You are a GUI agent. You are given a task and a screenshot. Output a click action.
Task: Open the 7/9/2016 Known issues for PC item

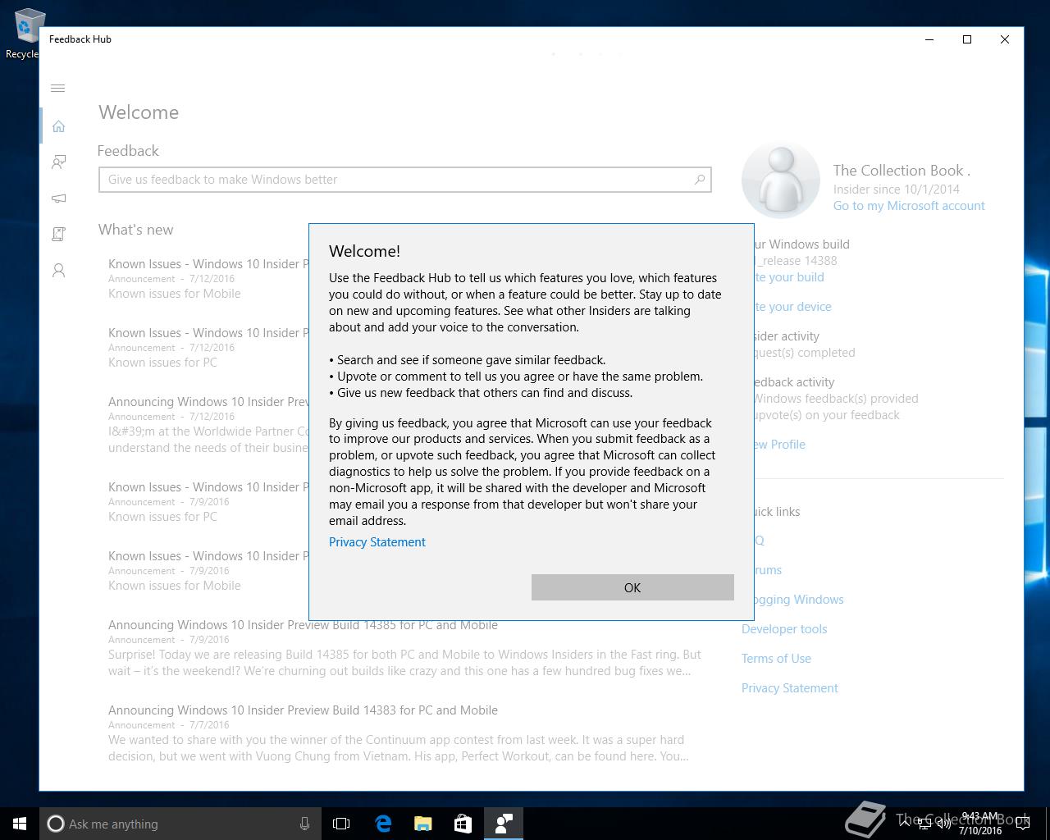pos(208,502)
